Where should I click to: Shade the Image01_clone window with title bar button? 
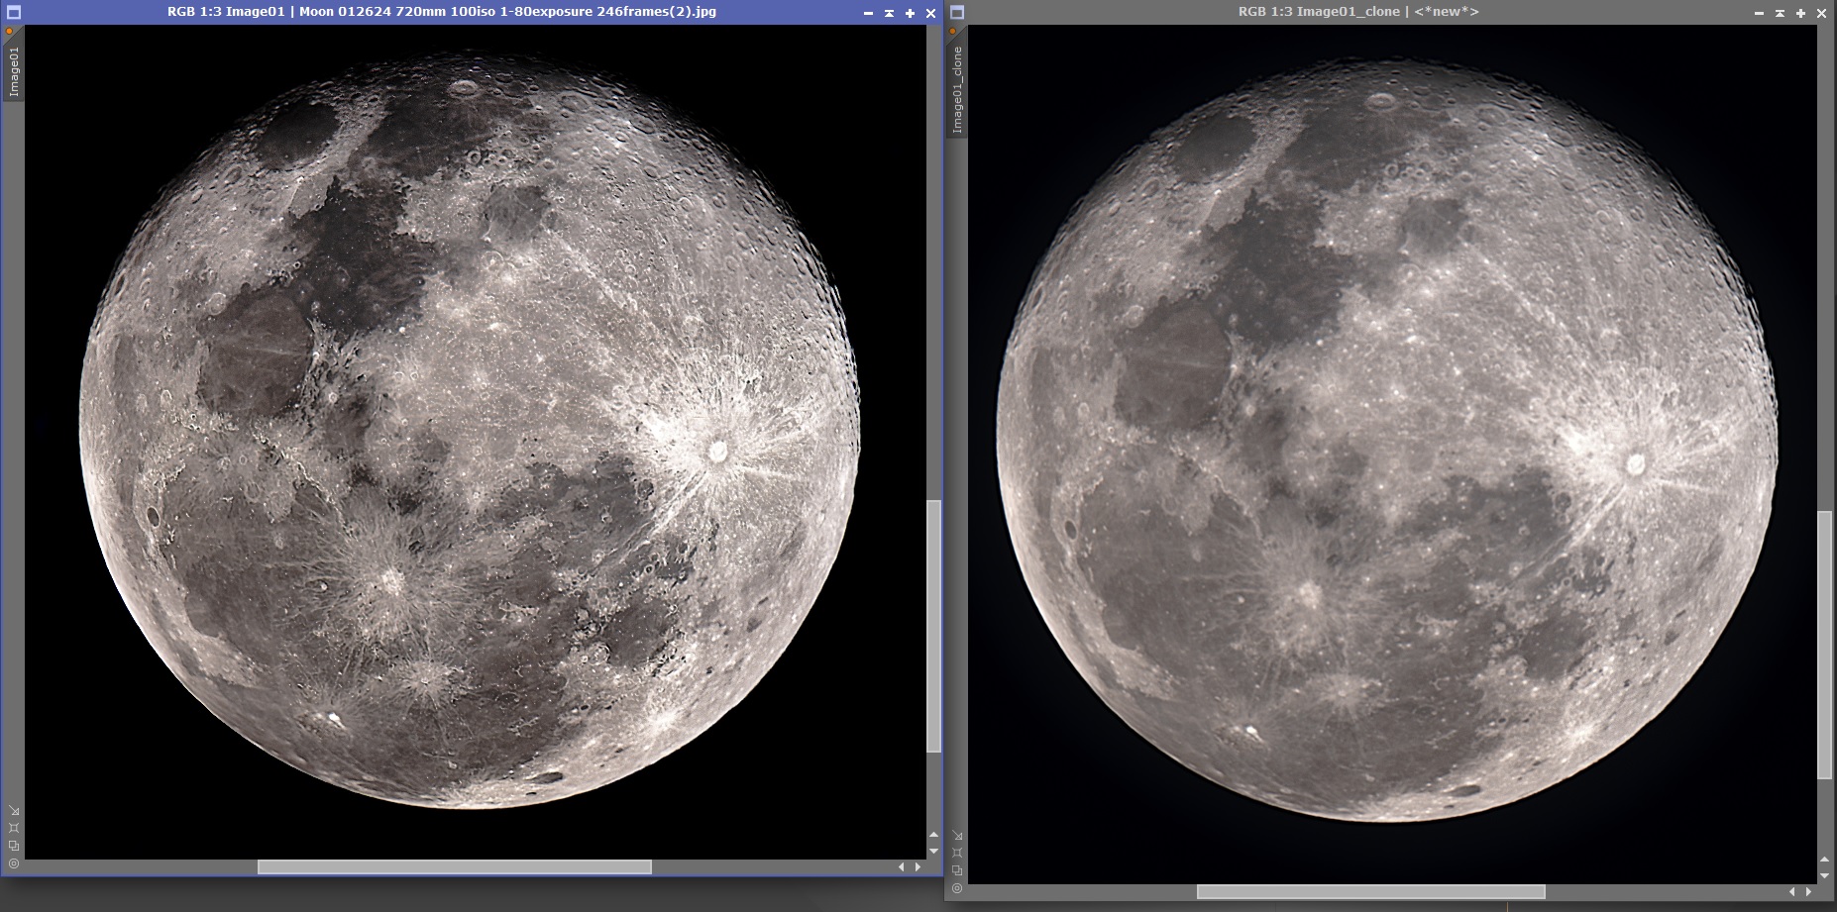click(1780, 13)
